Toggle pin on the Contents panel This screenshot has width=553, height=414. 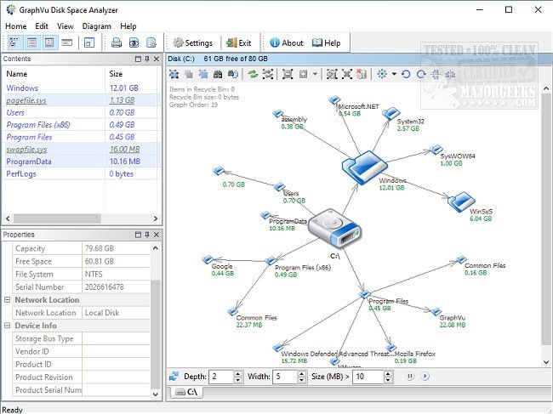(147, 59)
